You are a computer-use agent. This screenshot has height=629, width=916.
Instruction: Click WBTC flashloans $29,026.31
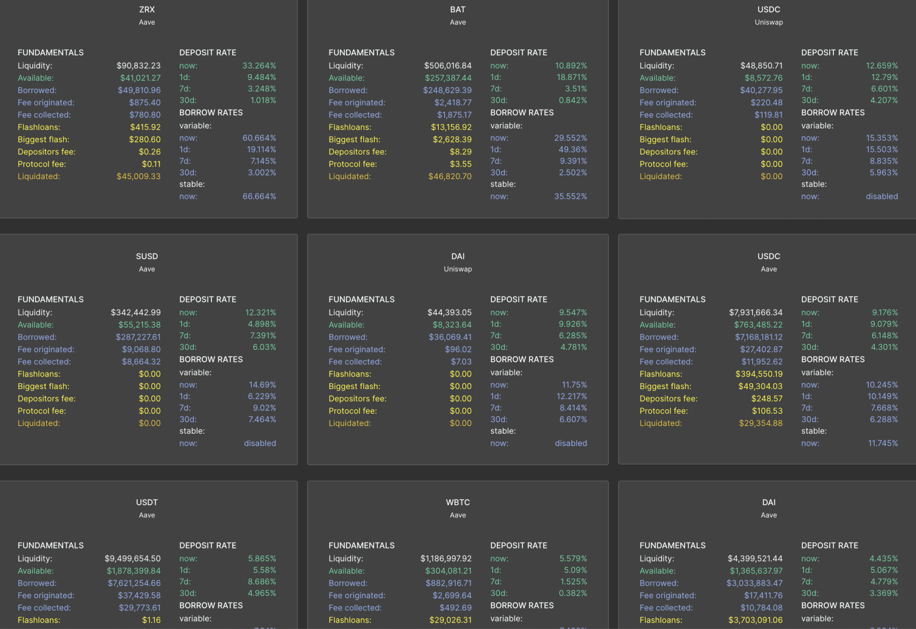click(x=450, y=621)
